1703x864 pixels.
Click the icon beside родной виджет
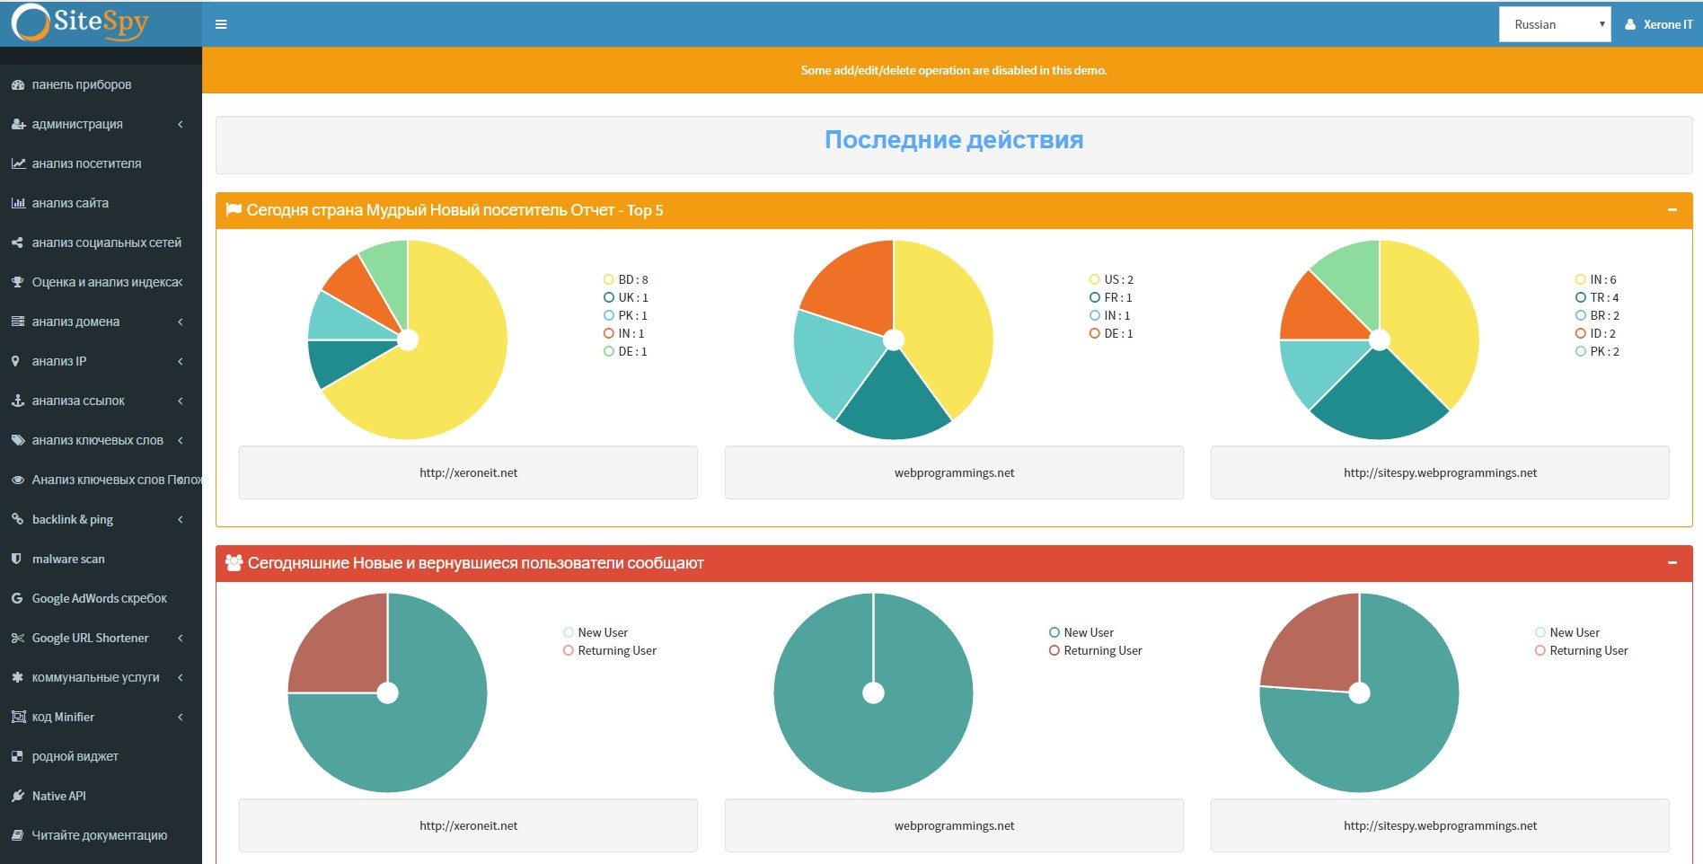[17, 756]
